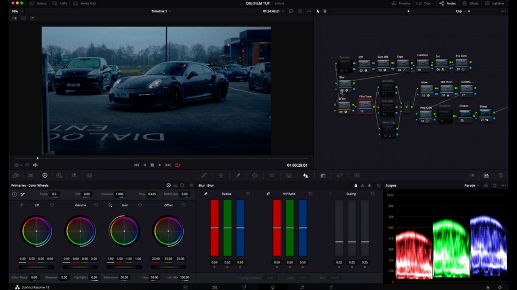Click the blue H/V Ratio slider
The height and width of the screenshot is (290, 517).
point(303,228)
